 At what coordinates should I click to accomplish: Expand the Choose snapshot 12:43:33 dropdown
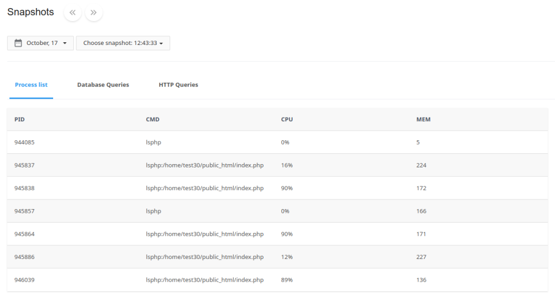point(123,43)
